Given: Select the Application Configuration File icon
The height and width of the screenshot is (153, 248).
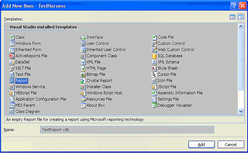Looking at the screenshot, I should [12, 99].
